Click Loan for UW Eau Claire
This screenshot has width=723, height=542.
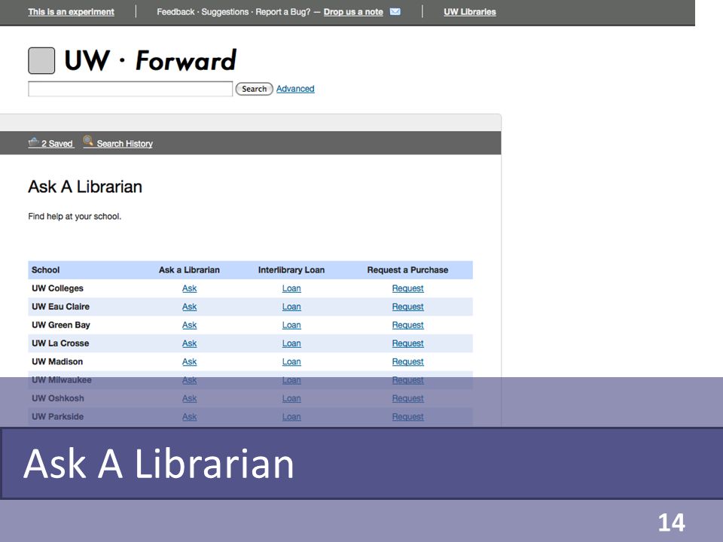click(291, 307)
